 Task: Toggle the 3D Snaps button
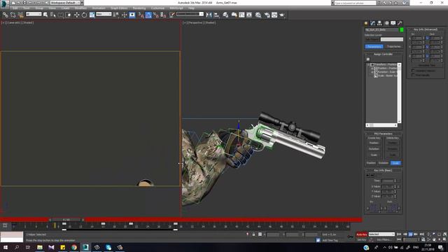(141, 15)
